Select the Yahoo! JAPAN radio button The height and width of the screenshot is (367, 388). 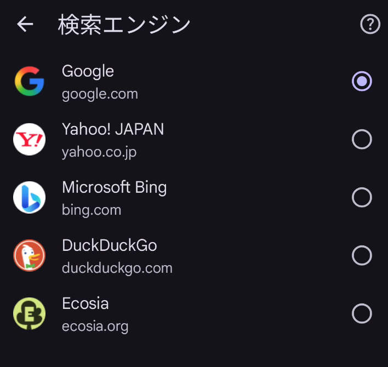(362, 140)
